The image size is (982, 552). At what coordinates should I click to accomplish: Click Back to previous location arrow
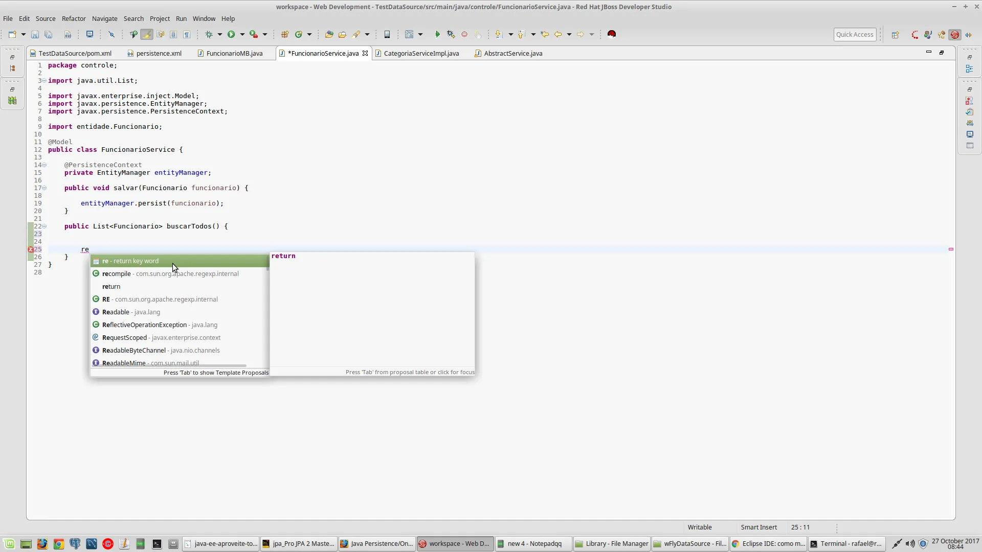coord(558,34)
